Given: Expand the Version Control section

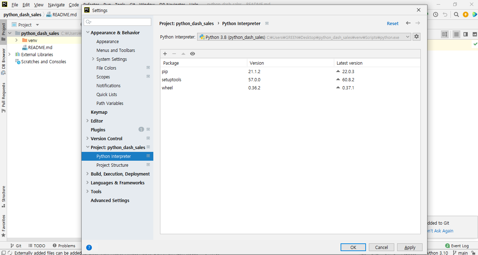Looking at the screenshot, I should pos(88,138).
